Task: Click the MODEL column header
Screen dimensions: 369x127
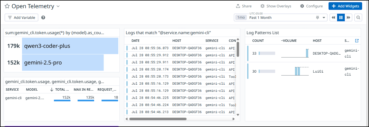Action: [x=32, y=90]
